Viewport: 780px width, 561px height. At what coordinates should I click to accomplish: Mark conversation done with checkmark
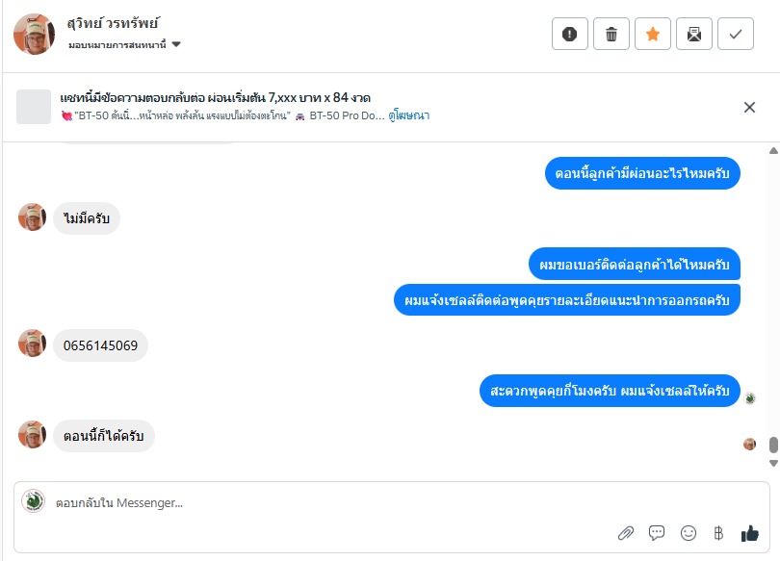[736, 35]
